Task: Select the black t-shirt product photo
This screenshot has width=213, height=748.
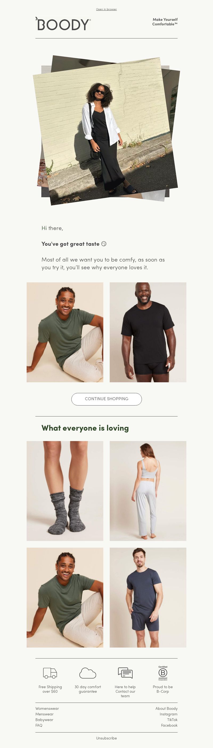Action: pos(148,332)
